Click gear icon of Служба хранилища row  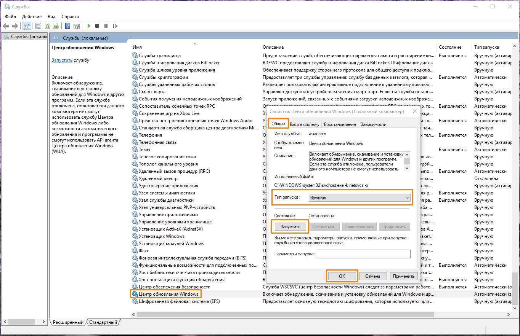tap(135, 56)
